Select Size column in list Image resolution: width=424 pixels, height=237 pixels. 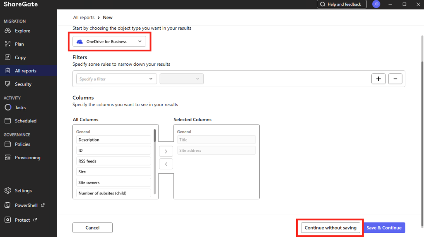[113, 172]
